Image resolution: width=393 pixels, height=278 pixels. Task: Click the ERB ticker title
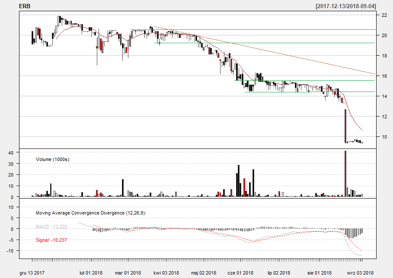coord(25,6)
